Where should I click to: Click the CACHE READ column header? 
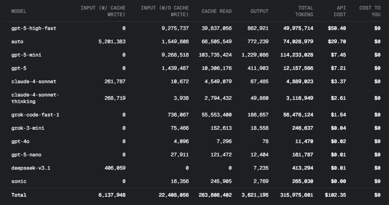pos(217,11)
